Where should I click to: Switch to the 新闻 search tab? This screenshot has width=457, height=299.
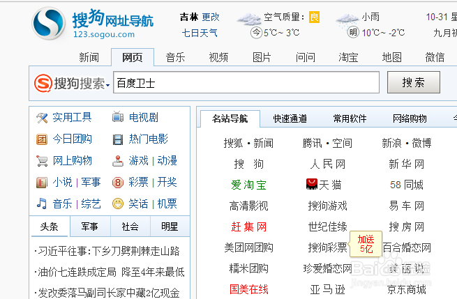point(89,57)
